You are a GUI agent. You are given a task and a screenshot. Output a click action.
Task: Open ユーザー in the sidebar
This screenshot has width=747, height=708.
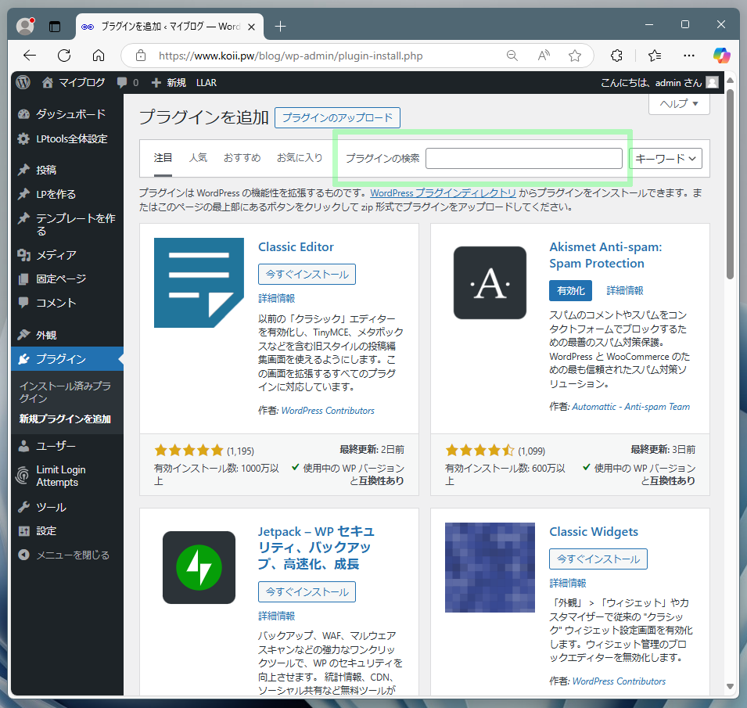67,446
